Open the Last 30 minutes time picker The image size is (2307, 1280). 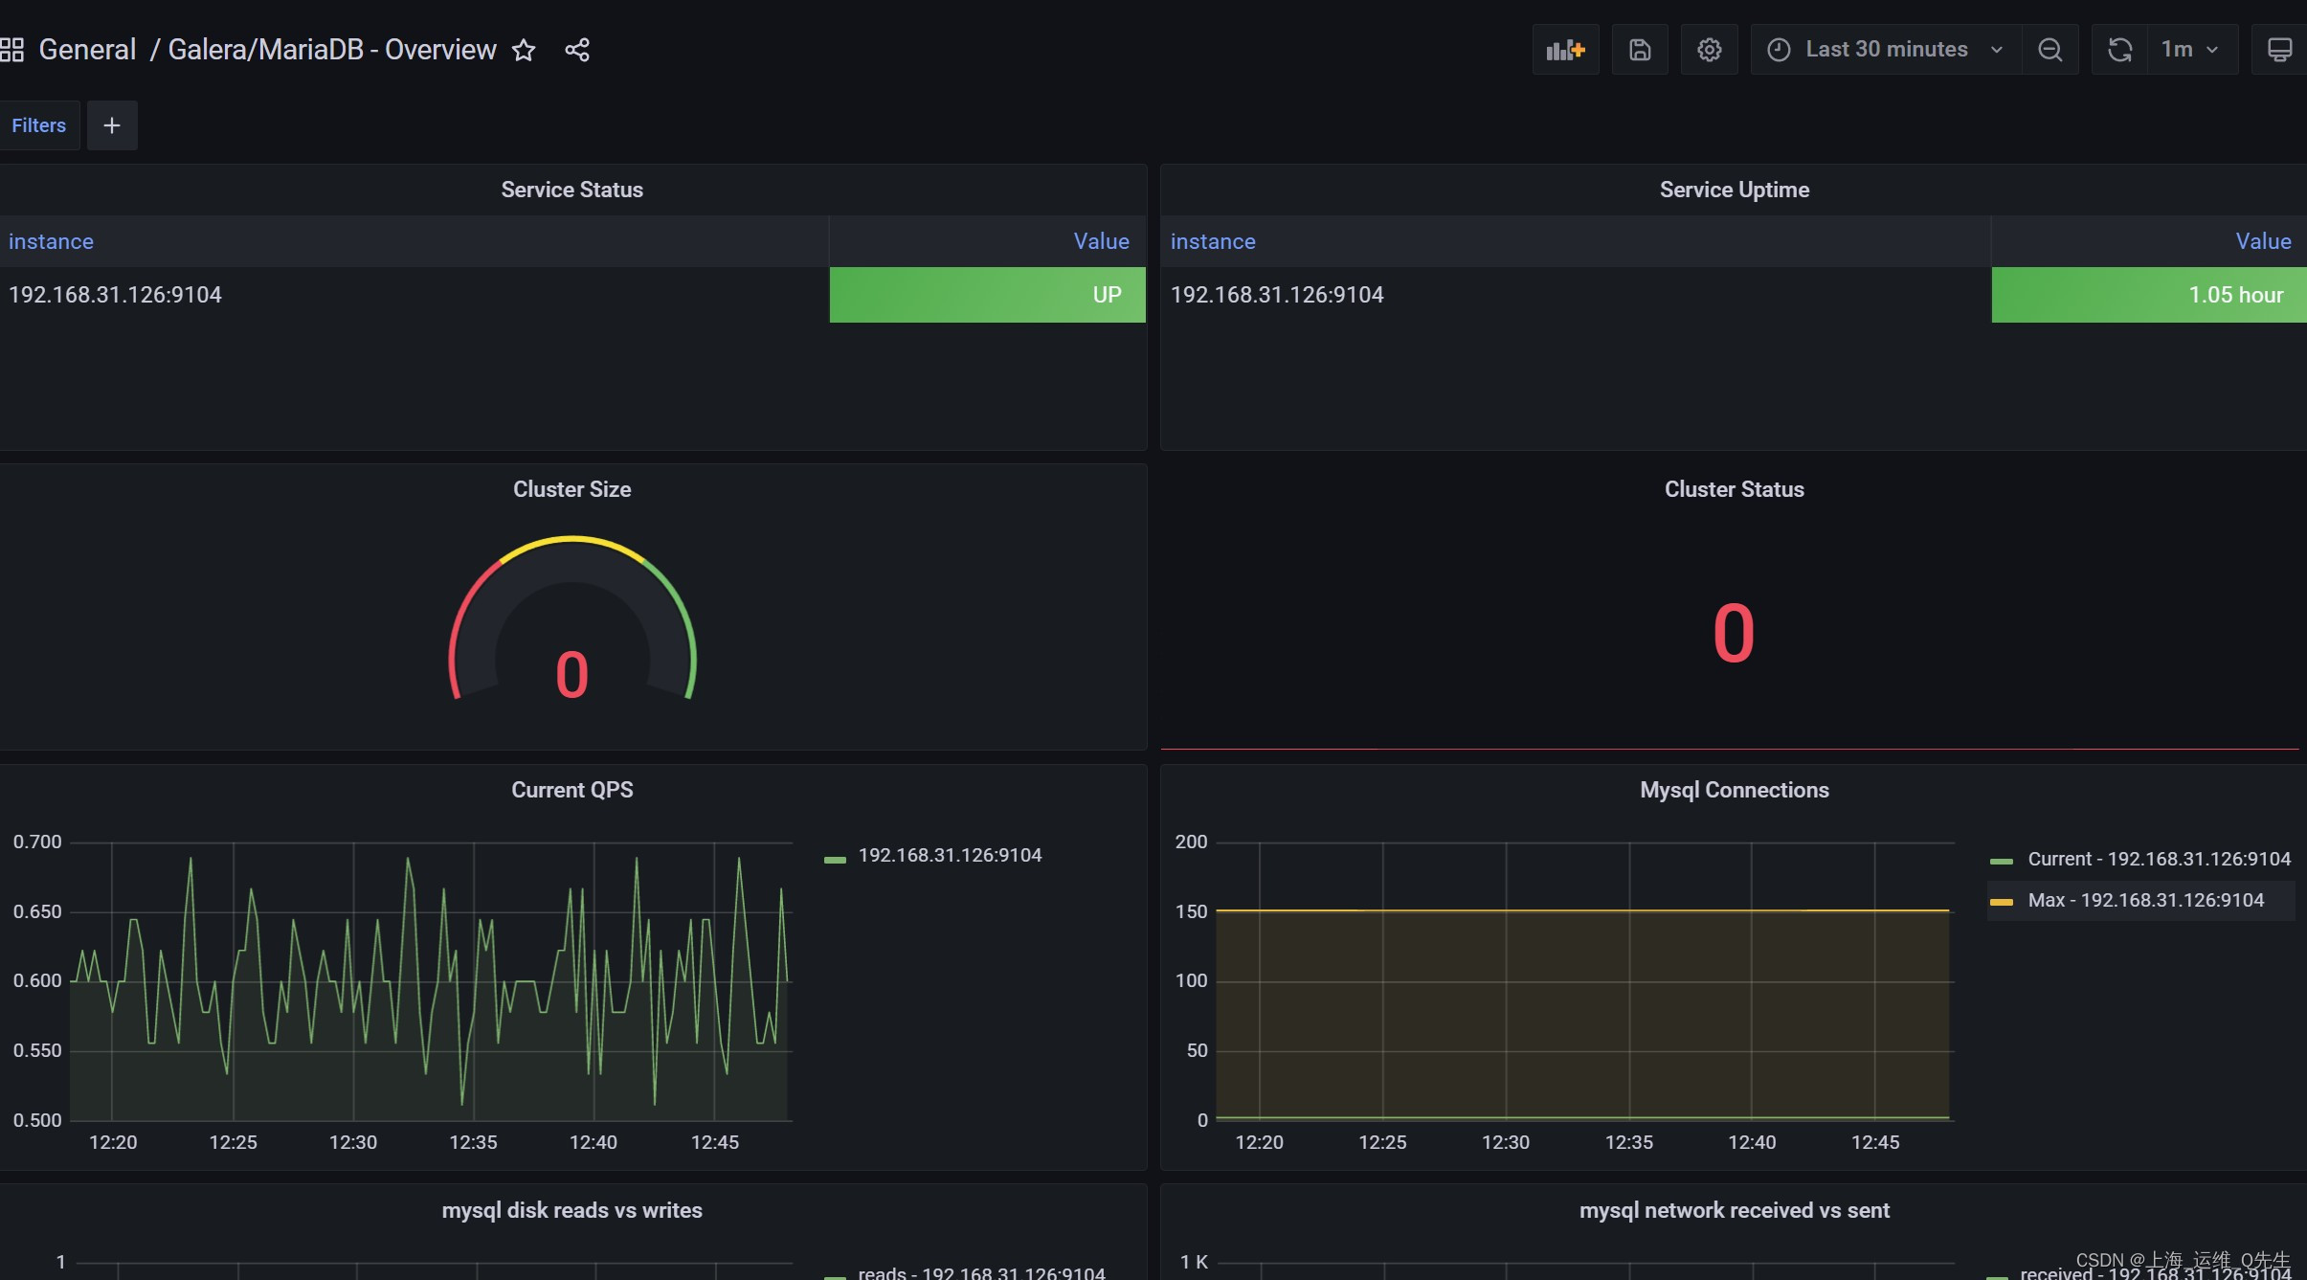(1886, 50)
